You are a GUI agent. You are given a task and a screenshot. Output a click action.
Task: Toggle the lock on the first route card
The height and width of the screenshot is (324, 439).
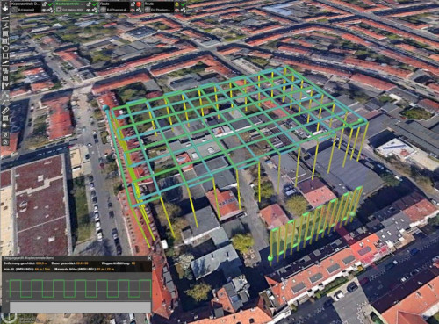click(44, 4)
